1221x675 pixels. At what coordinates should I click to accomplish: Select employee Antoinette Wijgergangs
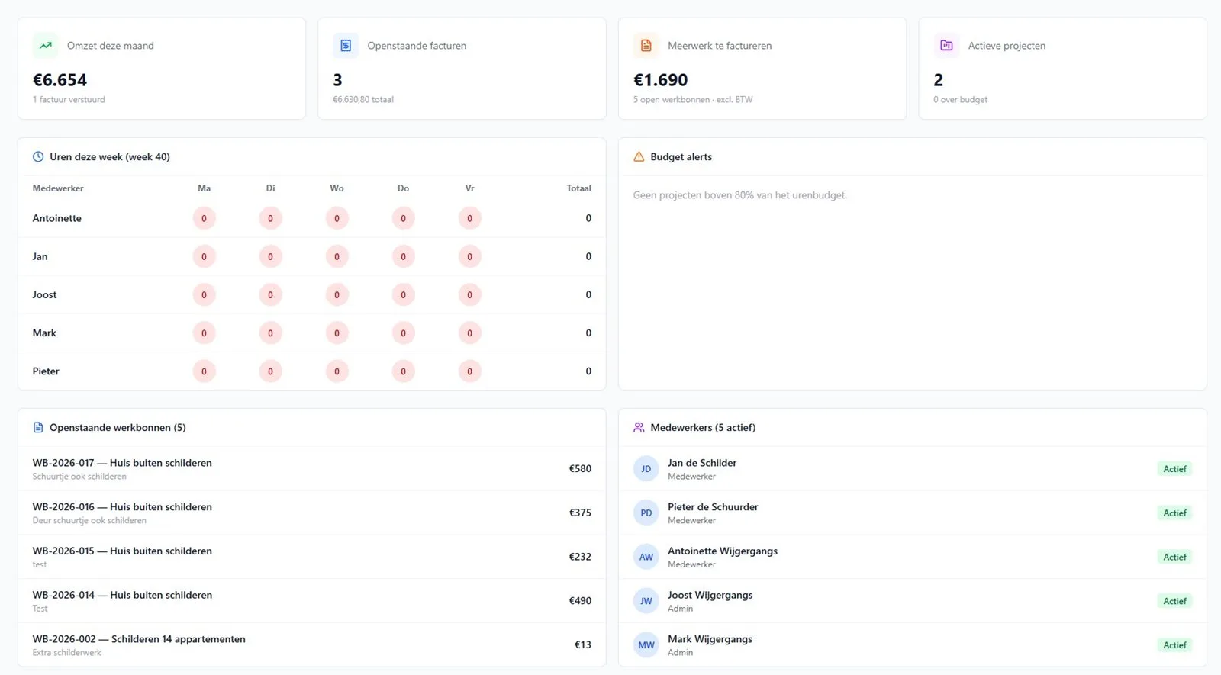913,557
